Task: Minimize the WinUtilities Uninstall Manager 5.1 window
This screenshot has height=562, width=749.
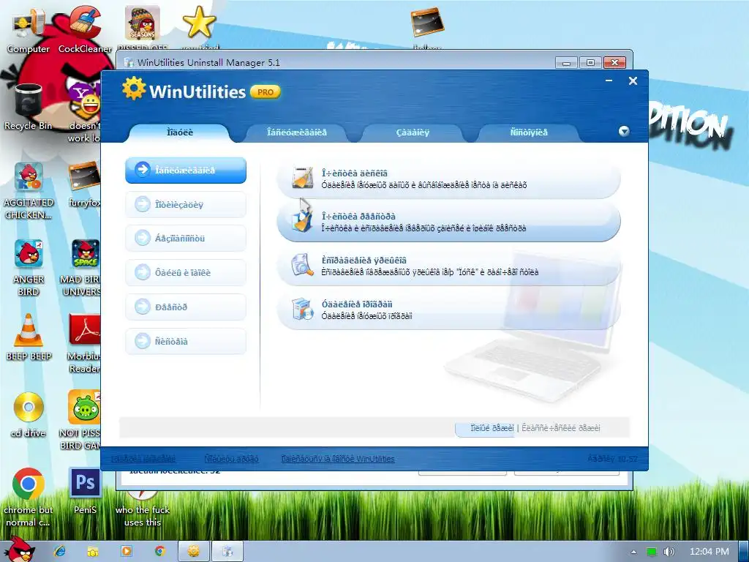Action: pyautogui.click(x=567, y=63)
